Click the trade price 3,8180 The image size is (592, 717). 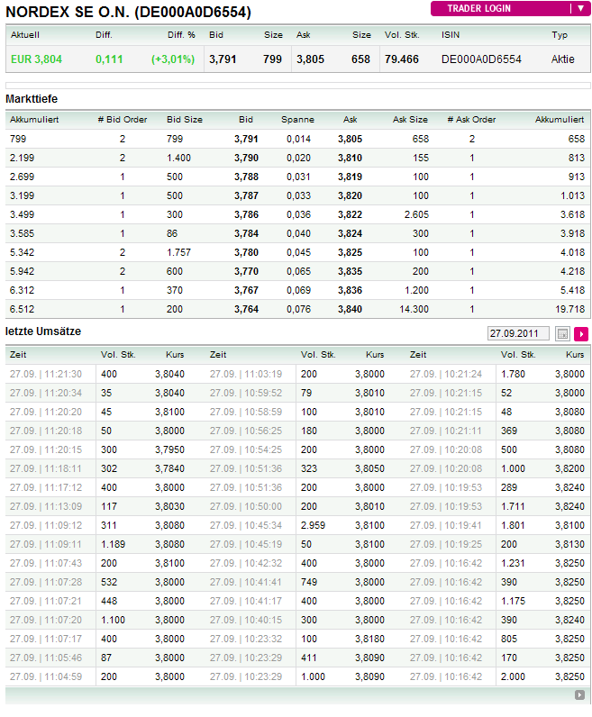pos(369,639)
